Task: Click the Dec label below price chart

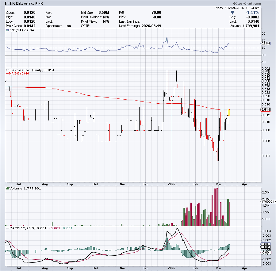Action: 145,184
